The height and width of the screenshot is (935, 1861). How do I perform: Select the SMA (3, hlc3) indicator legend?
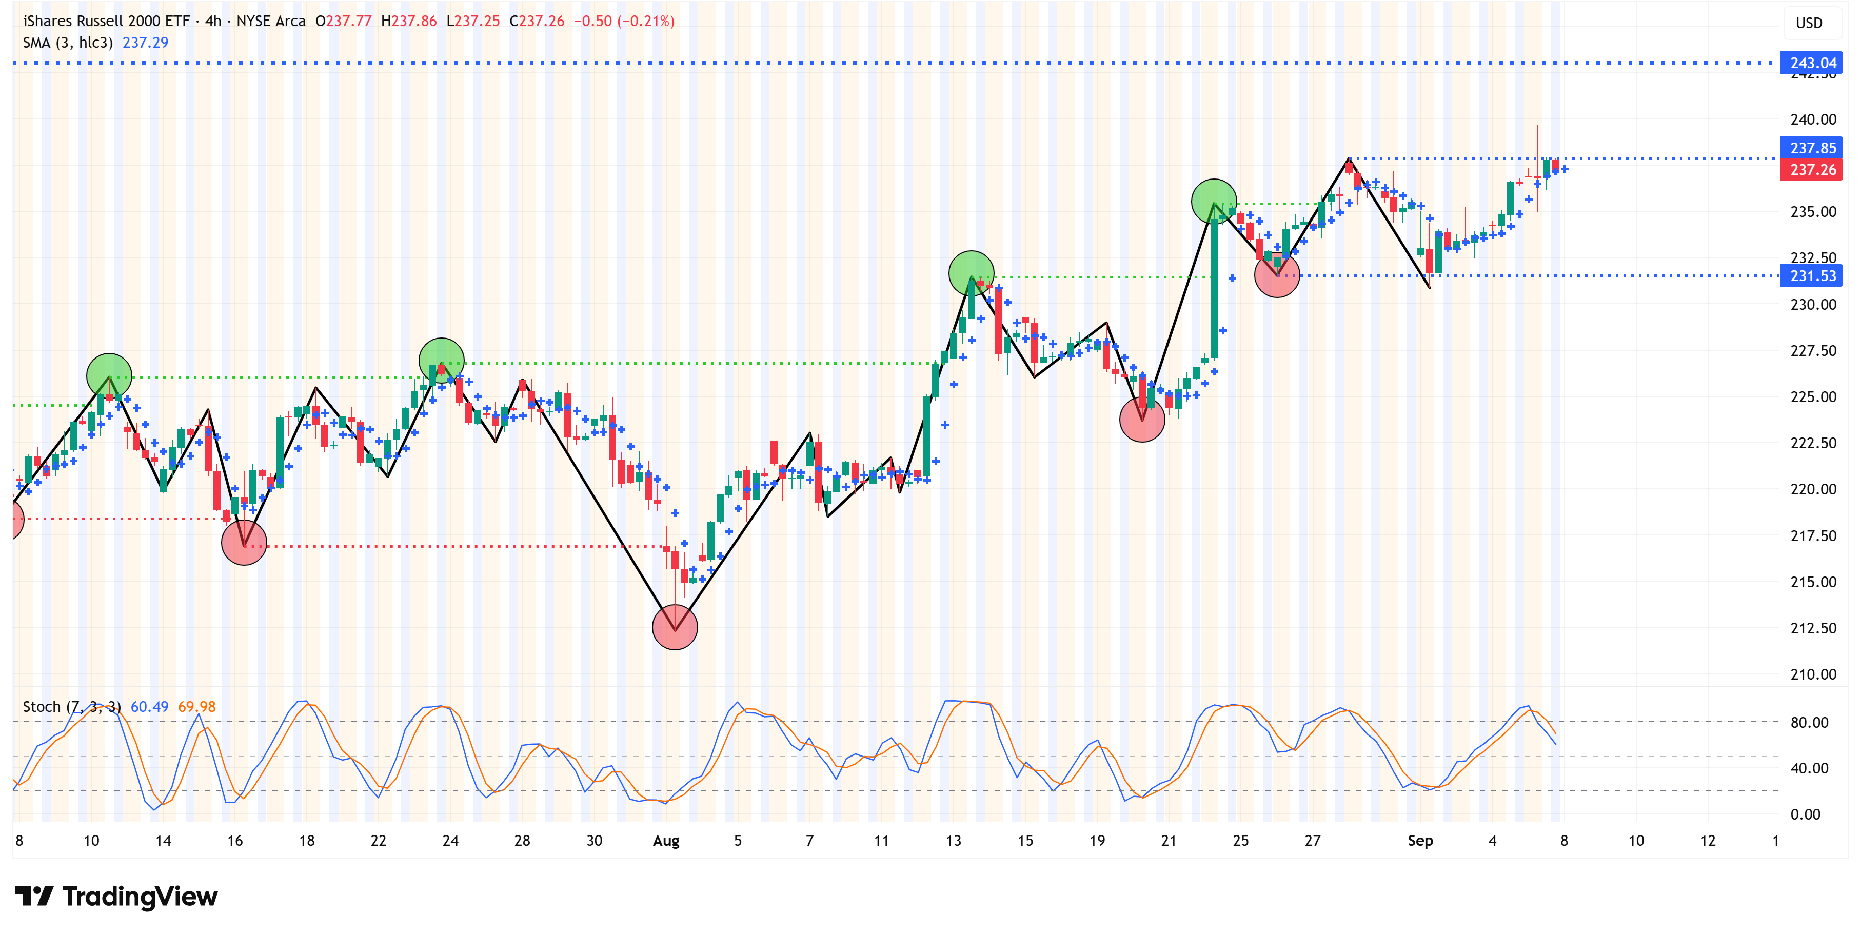pos(68,43)
